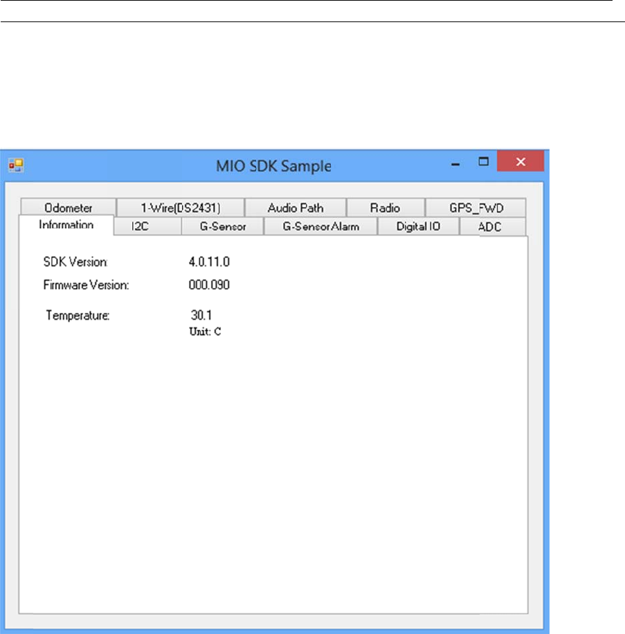Screen dimensions: 625x634
Task: Switch to the I2C tab
Action: pyautogui.click(x=147, y=226)
